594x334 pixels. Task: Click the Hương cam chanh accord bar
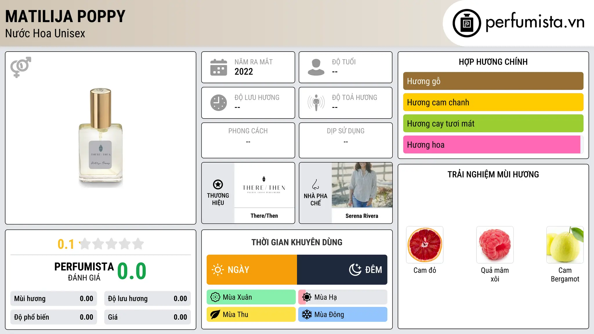pos(493,102)
